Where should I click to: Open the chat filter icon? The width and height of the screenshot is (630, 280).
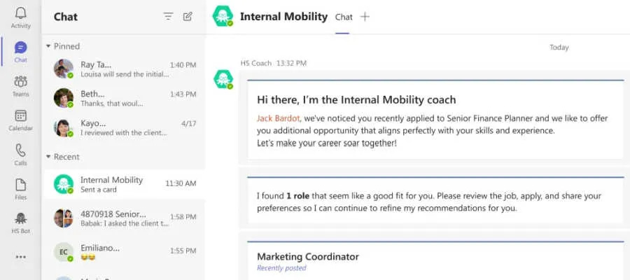pos(168,17)
